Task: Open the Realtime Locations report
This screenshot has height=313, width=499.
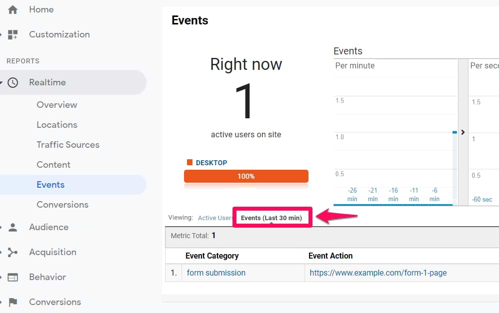Action: [56, 125]
